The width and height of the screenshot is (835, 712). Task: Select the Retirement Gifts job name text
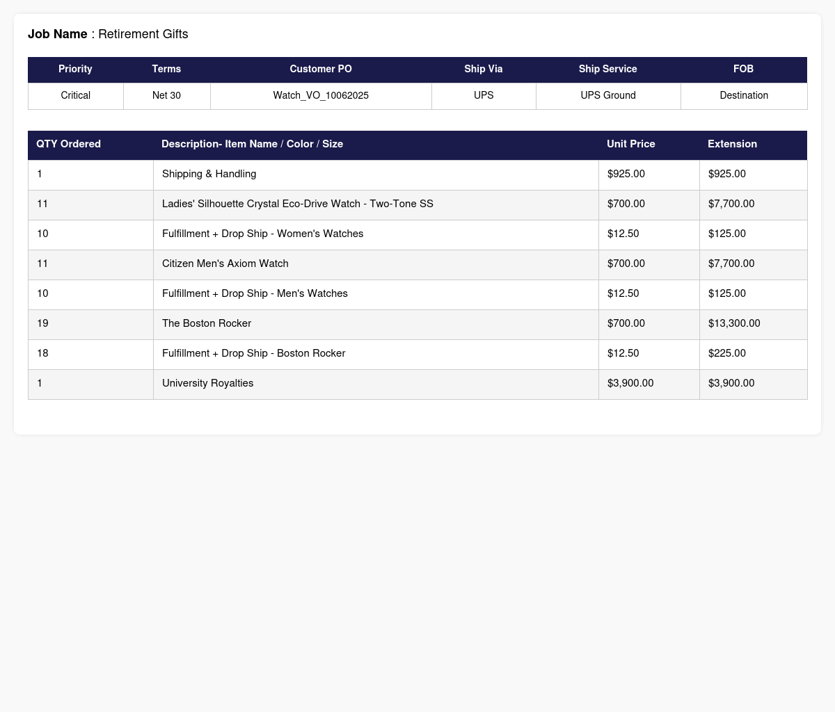click(143, 34)
